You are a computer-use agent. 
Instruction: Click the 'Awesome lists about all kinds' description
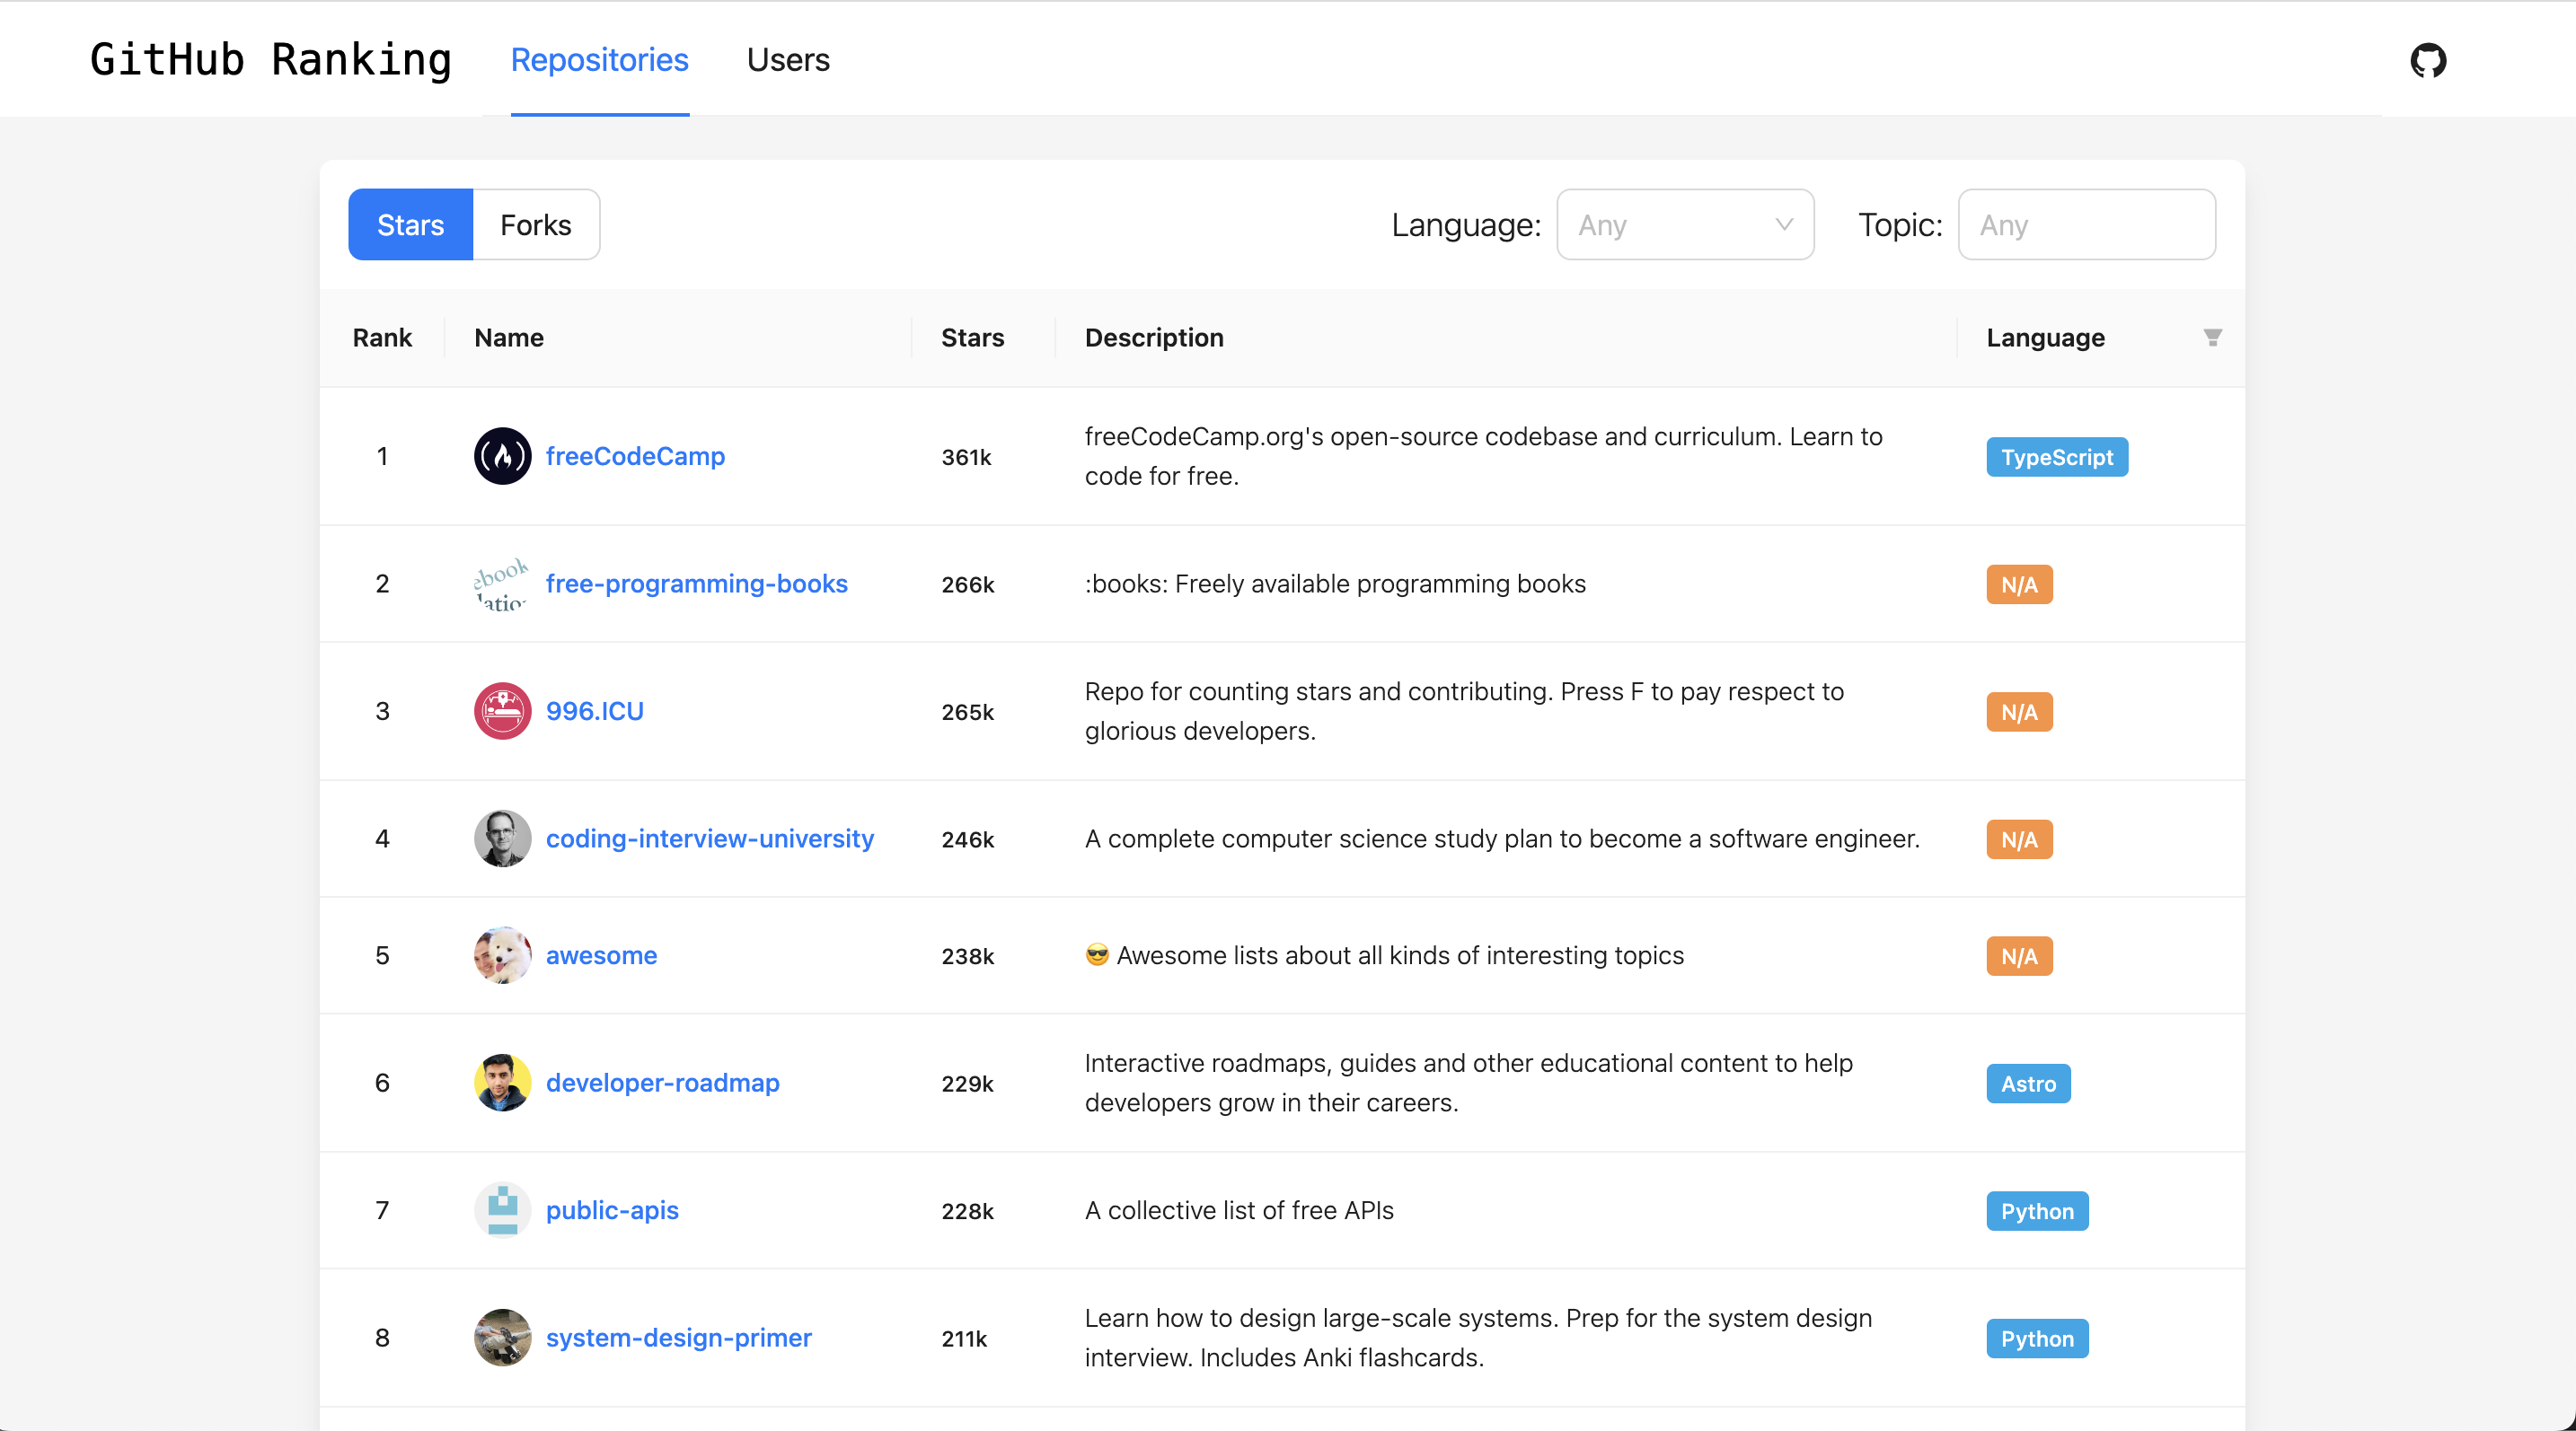click(1384, 955)
